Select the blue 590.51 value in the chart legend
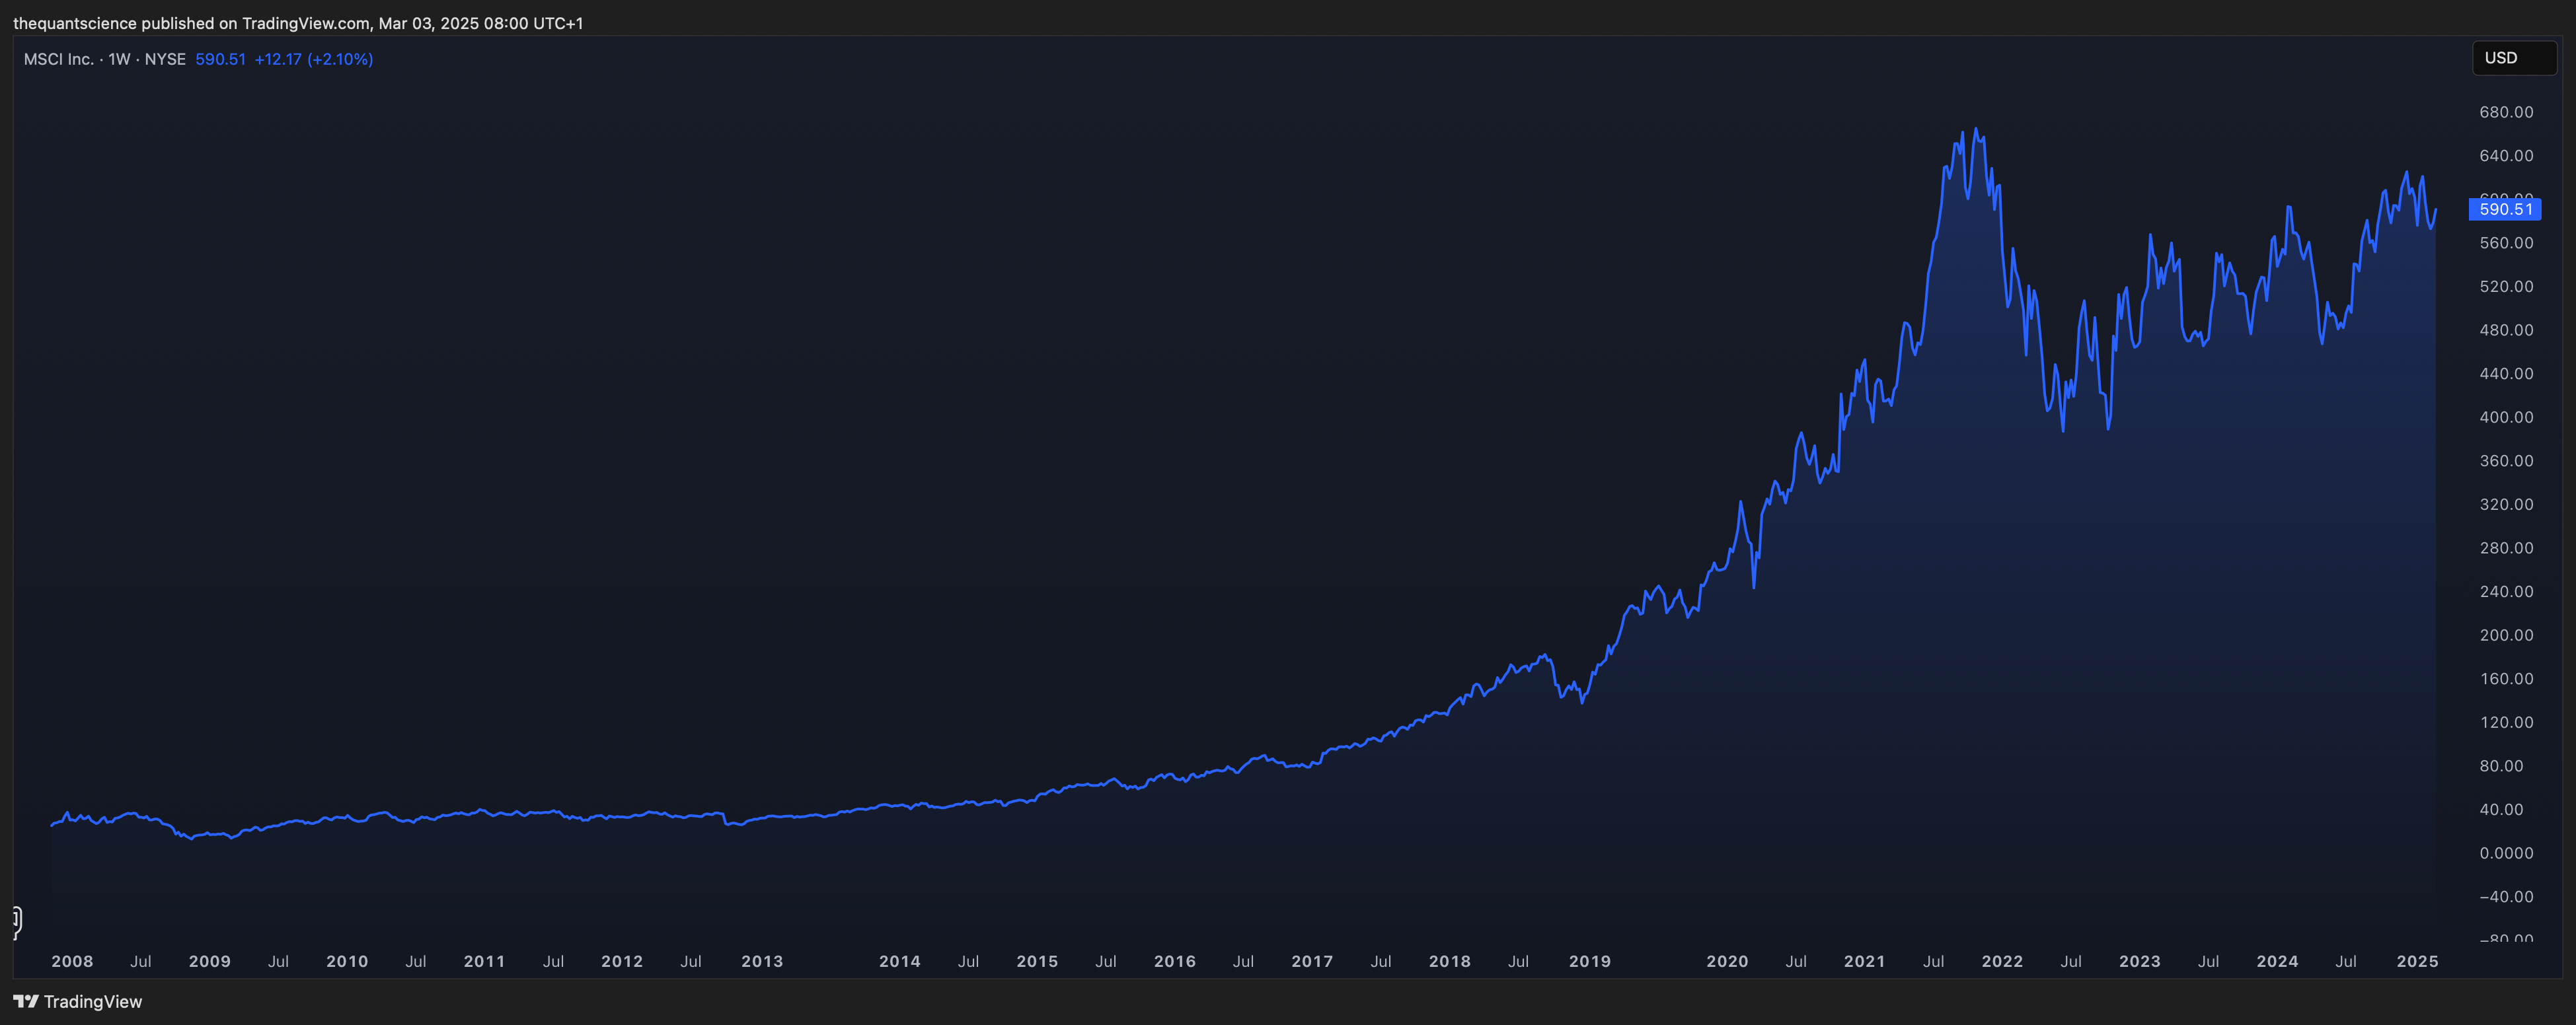 pos(220,59)
